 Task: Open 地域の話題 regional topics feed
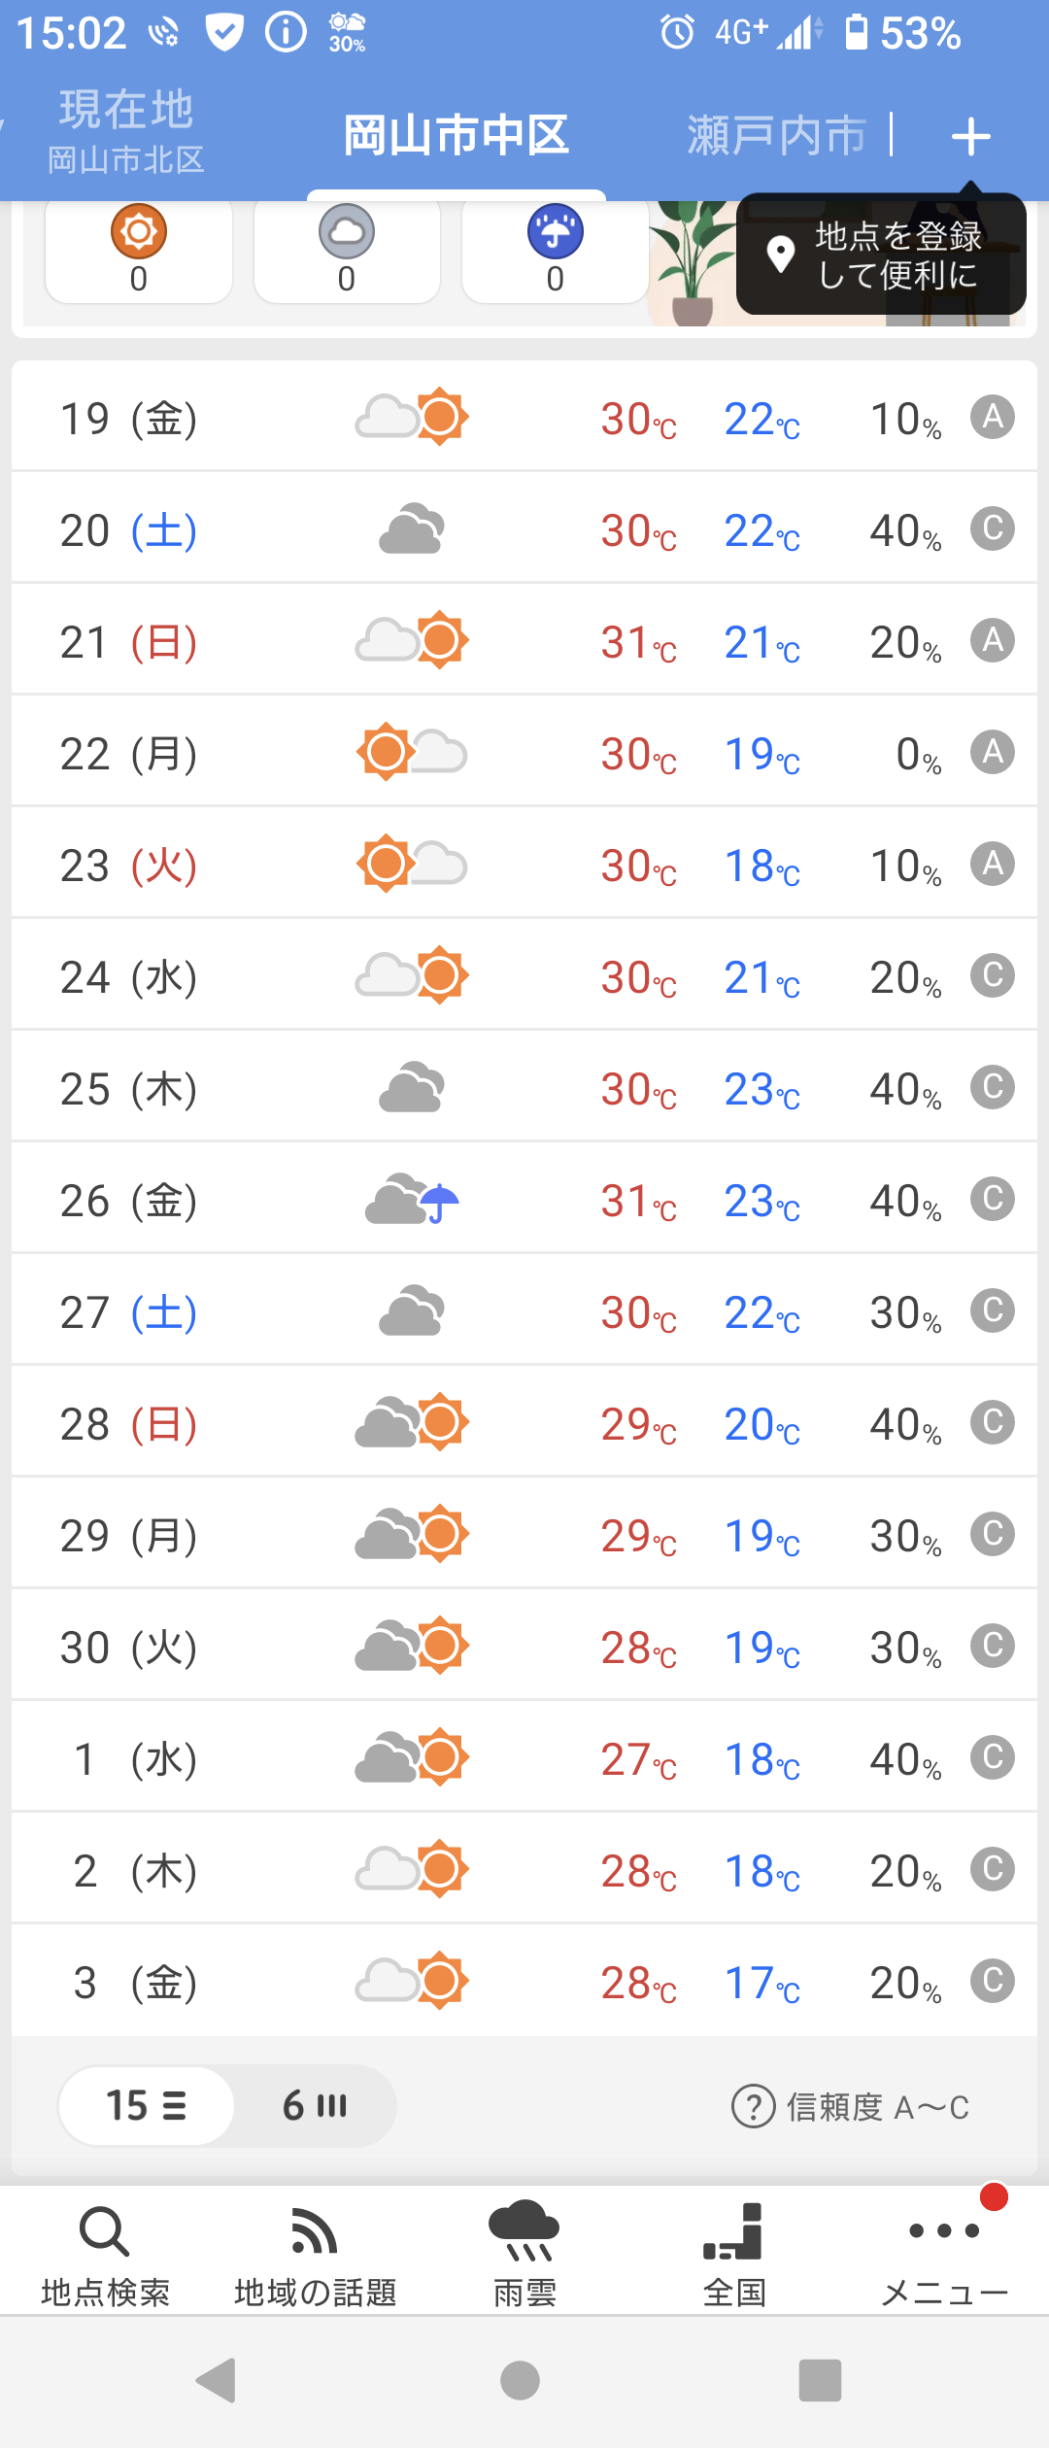pyautogui.click(x=315, y=2254)
